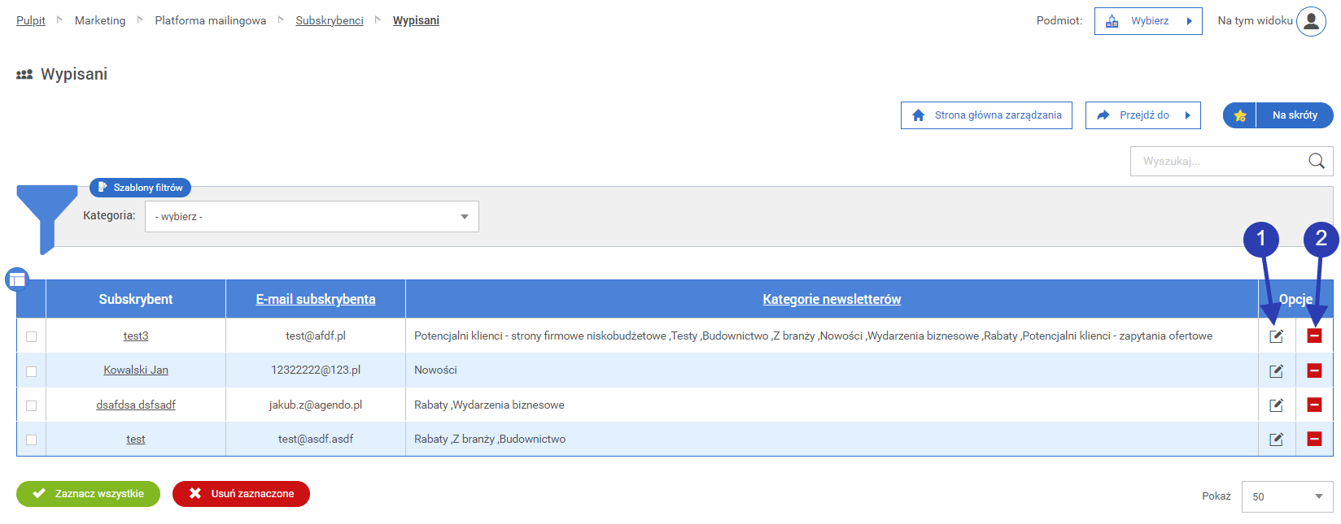Image resolution: width=1341 pixels, height=524 pixels.
Task: Sort by E-mail subskrybenta column header
Action: [316, 299]
